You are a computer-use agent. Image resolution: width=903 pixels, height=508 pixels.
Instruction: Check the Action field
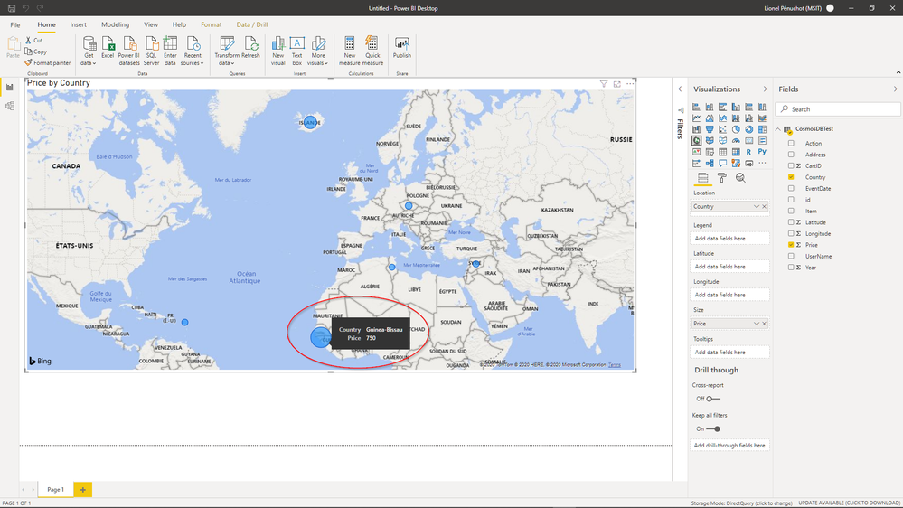pos(791,143)
